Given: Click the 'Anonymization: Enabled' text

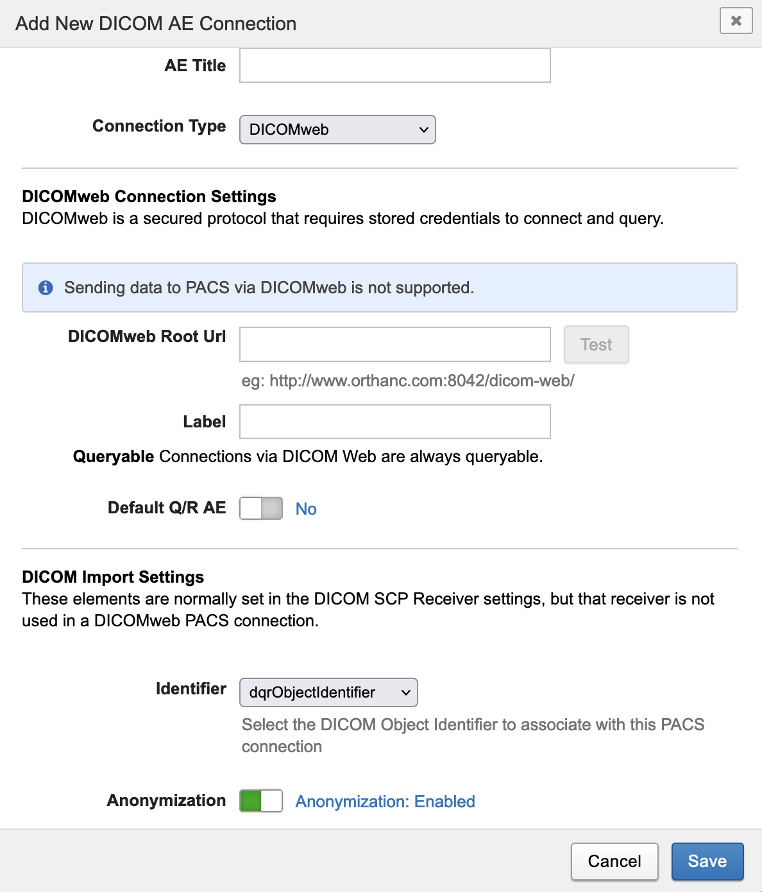Looking at the screenshot, I should [385, 802].
